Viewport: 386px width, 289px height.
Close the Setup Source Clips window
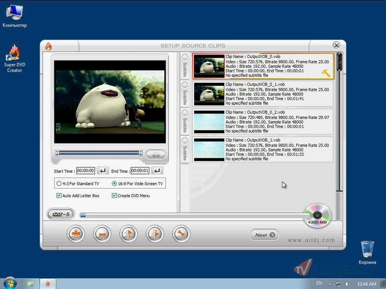pos(336,45)
